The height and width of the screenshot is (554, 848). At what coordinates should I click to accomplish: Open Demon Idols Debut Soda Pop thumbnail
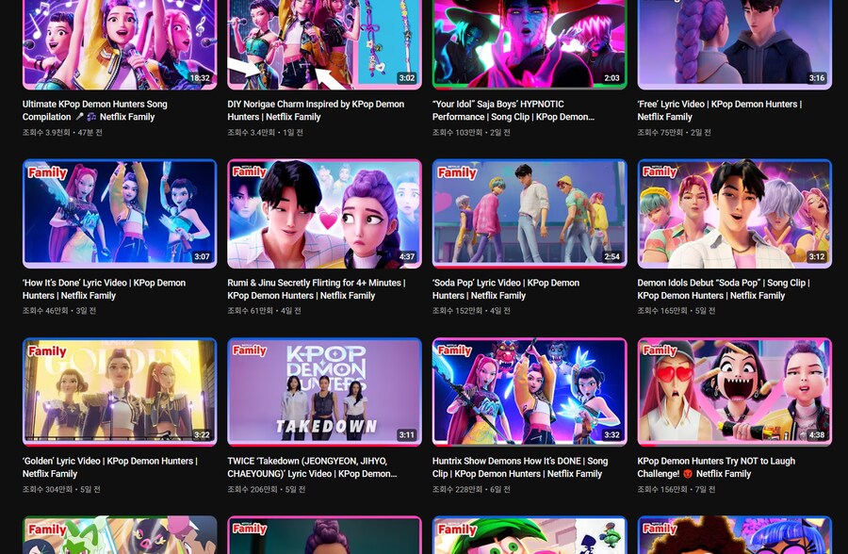click(734, 214)
